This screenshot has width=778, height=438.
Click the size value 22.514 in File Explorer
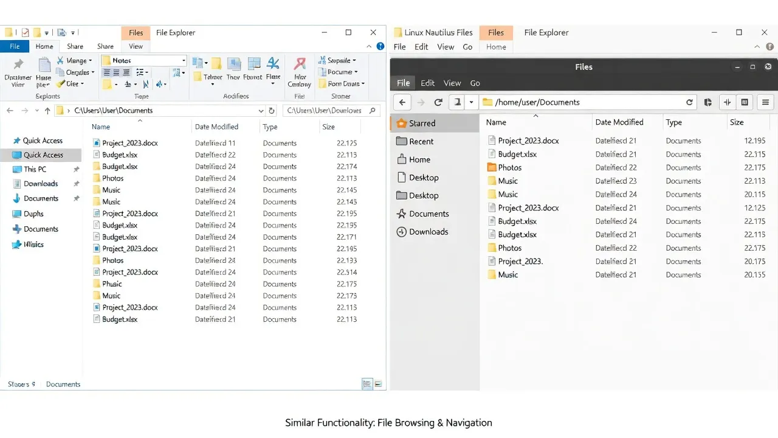[x=346, y=273]
